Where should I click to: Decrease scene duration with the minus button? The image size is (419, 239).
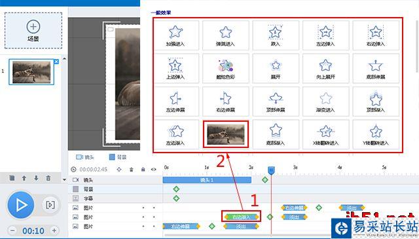pyautogui.click(x=12, y=230)
